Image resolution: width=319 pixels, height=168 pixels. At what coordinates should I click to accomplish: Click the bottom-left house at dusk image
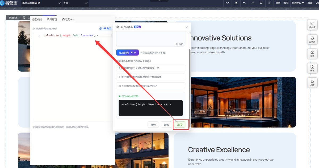coord(24,150)
